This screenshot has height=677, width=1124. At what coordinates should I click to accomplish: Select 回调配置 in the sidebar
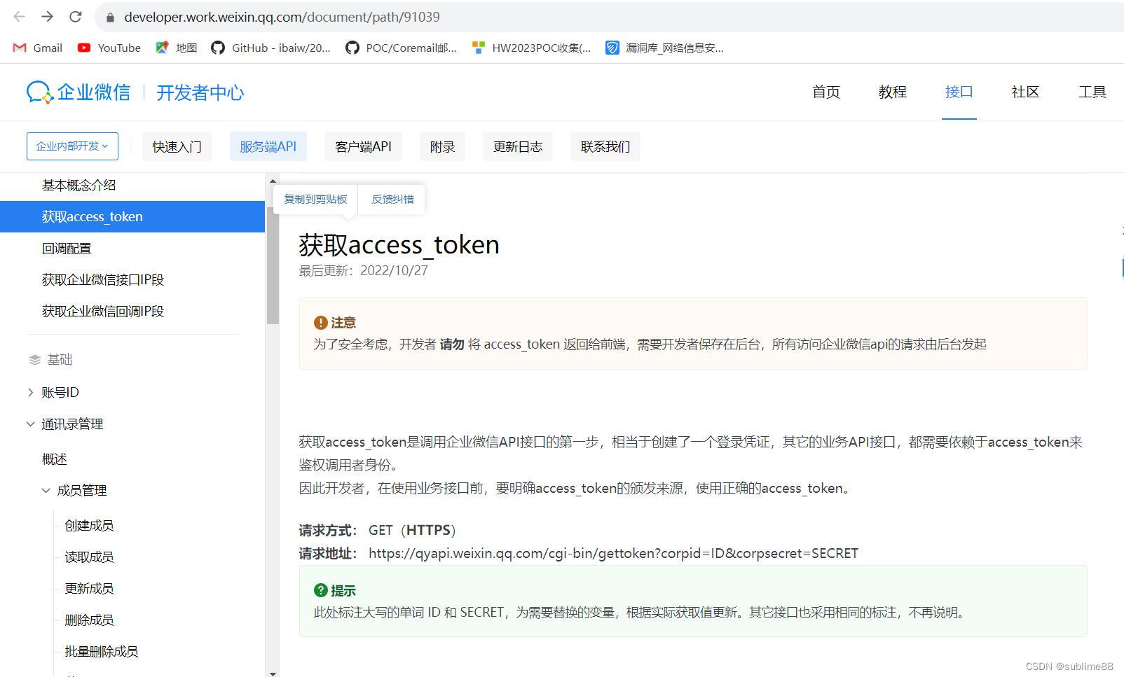pyautogui.click(x=67, y=248)
